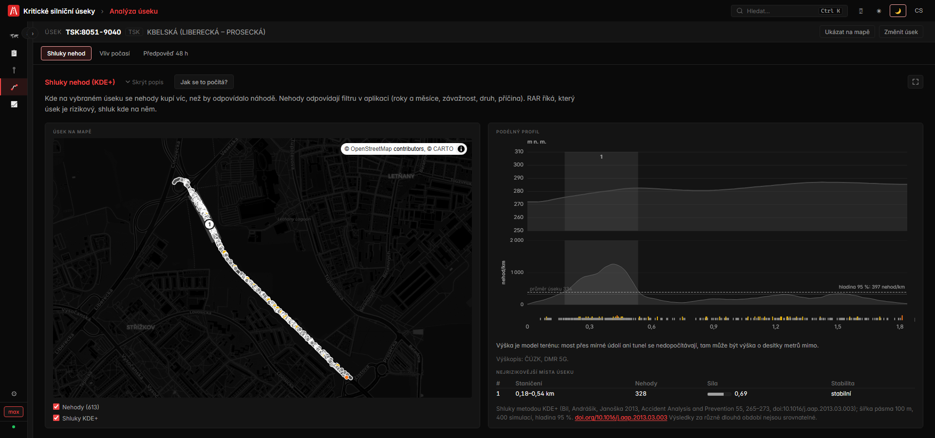Click Změnit úsek button

tap(901, 32)
